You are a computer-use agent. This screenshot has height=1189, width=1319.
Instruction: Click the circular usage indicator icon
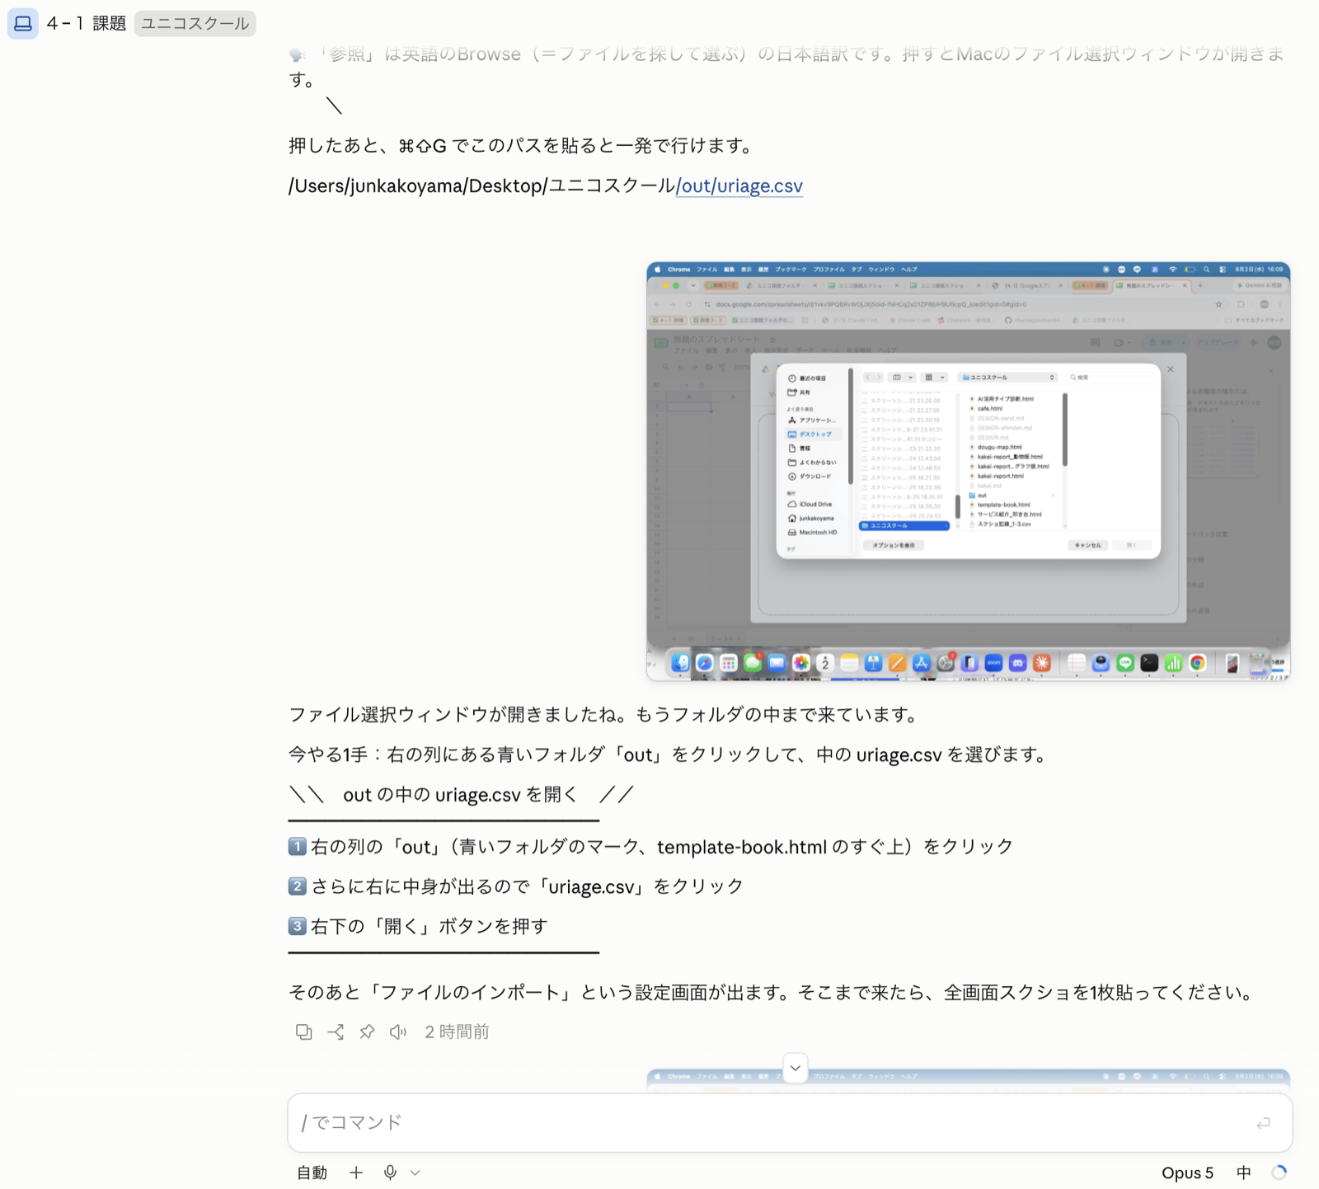coord(1279,1173)
